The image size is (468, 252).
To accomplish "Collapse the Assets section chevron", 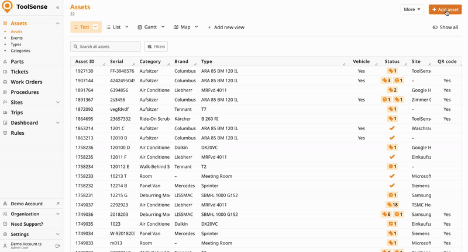I will [x=57, y=23].
